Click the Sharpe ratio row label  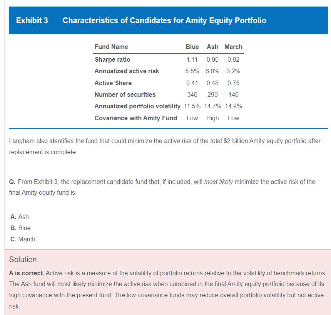pos(112,59)
